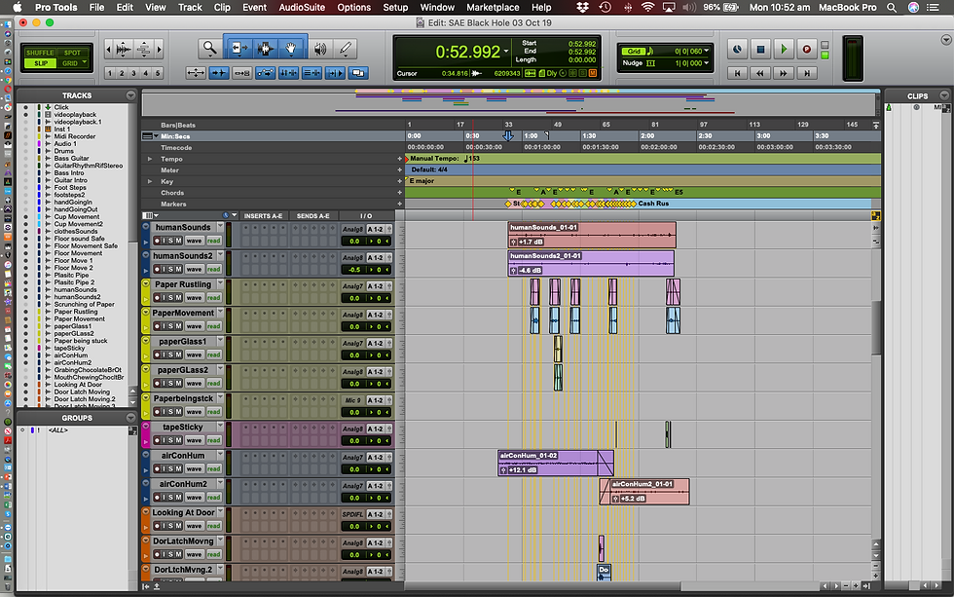
Task: Click the online sync clock button
Action: tap(738, 50)
